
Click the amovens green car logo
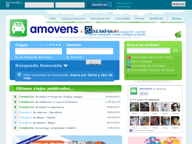pos(18,28)
